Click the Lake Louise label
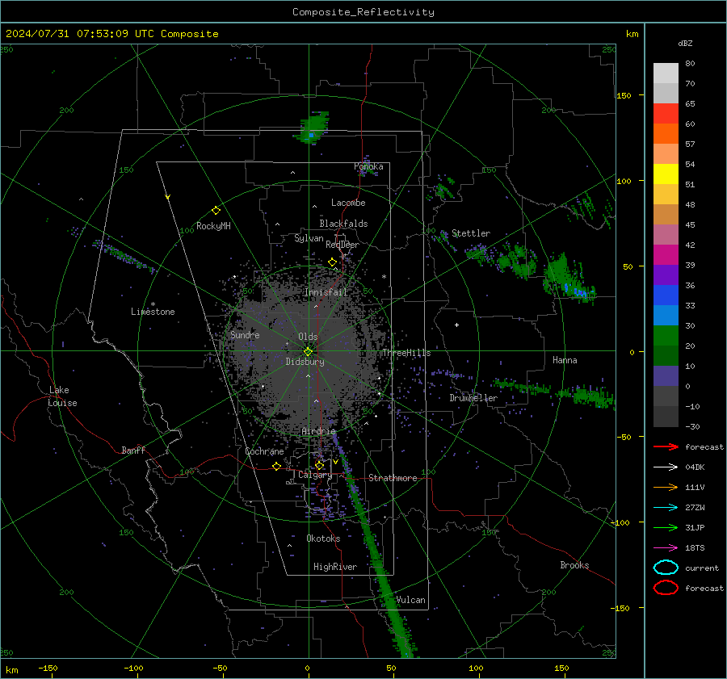The width and height of the screenshot is (727, 679). pos(62,396)
